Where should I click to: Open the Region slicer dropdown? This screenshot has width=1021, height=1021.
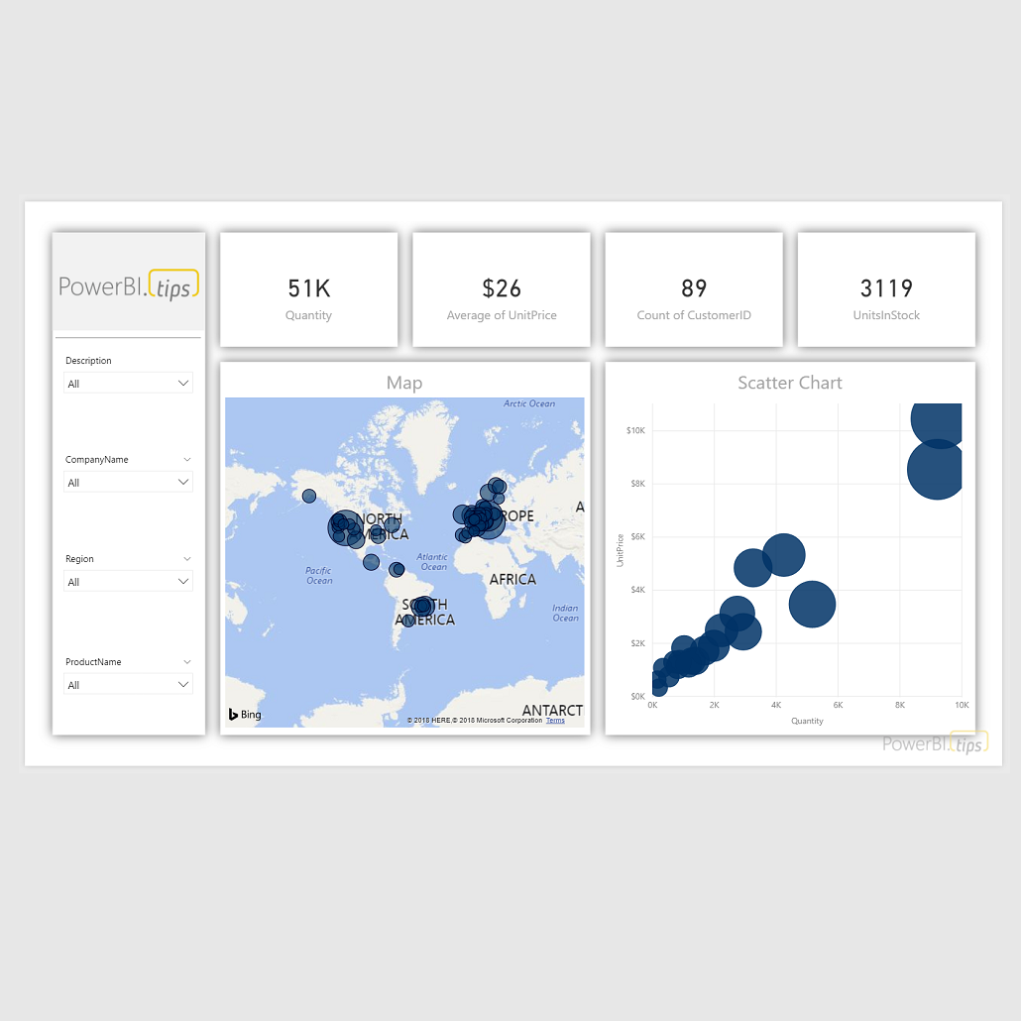128,582
